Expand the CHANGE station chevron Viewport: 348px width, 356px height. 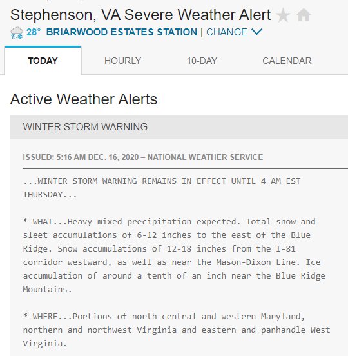point(256,32)
